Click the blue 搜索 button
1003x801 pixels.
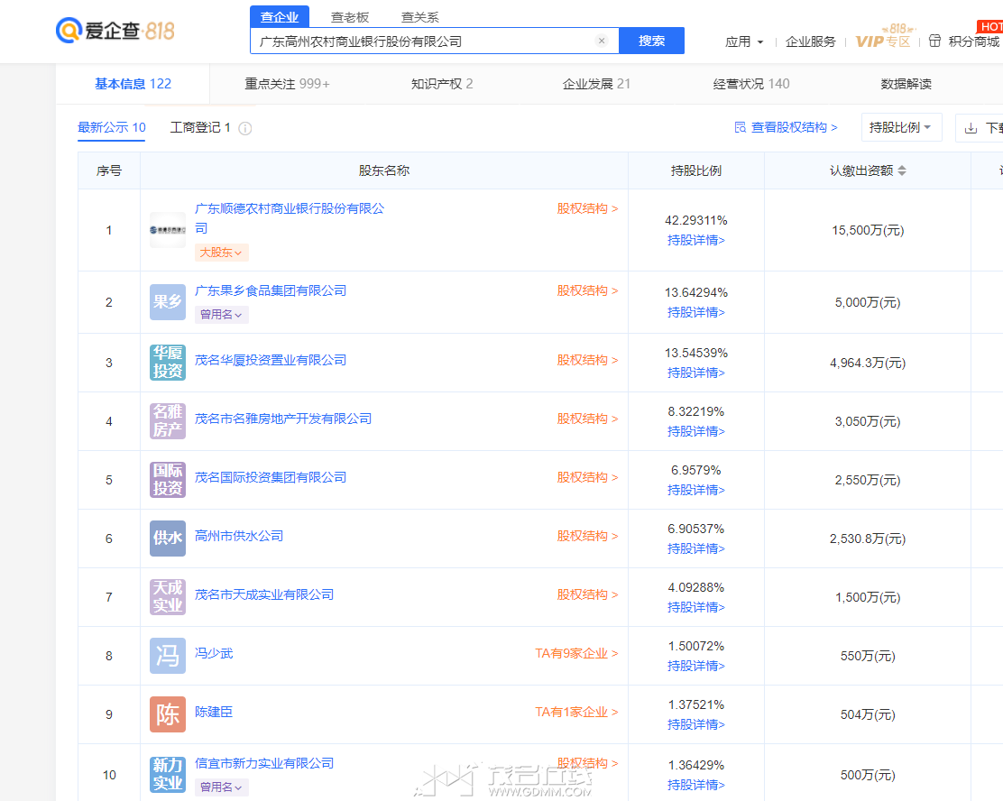651,41
